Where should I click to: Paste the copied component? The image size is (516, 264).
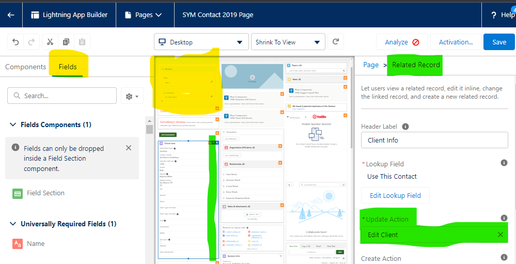click(x=82, y=42)
